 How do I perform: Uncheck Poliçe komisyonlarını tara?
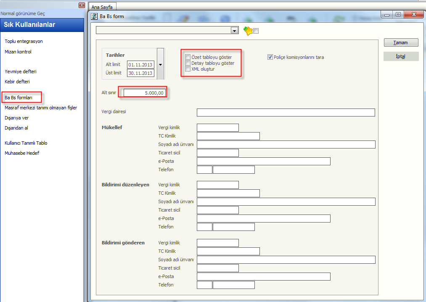pyautogui.click(x=270, y=57)
